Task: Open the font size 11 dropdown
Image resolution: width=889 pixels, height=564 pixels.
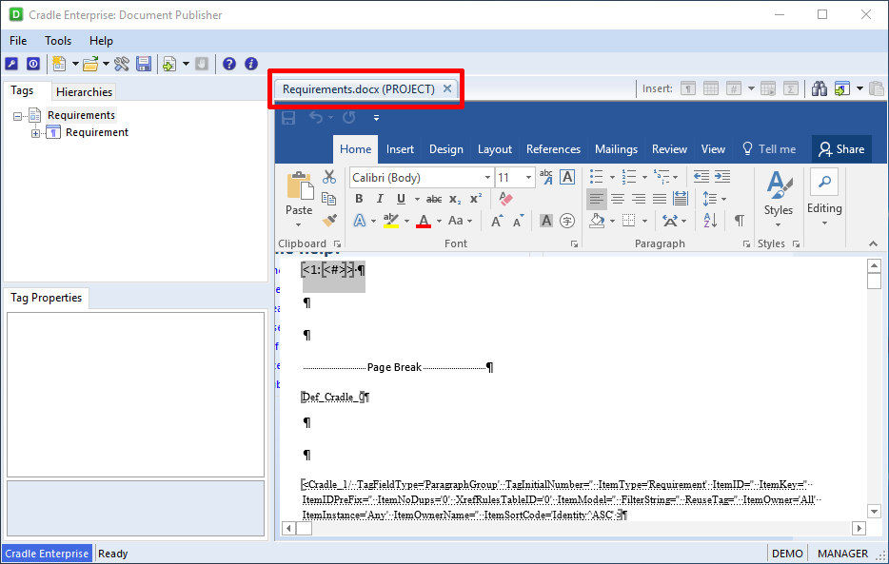Action: point(528,178)
